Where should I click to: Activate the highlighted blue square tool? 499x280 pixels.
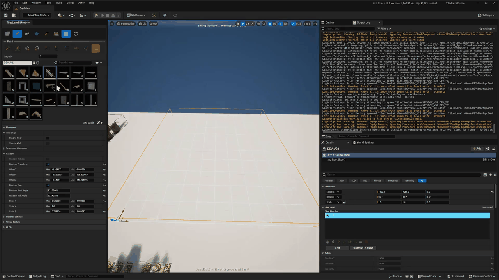click(x=66, y=34)
